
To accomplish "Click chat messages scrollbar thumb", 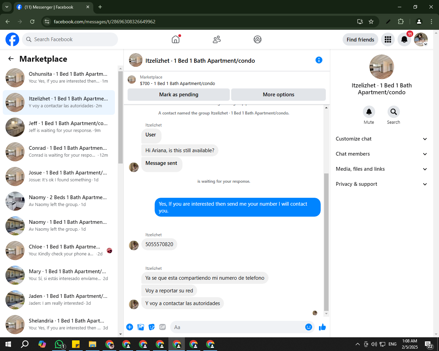I will (326, 242).
